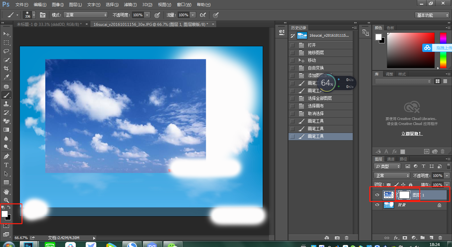
Task: Open layer blend mode 正常 dropdown
Action: (392, 176)
